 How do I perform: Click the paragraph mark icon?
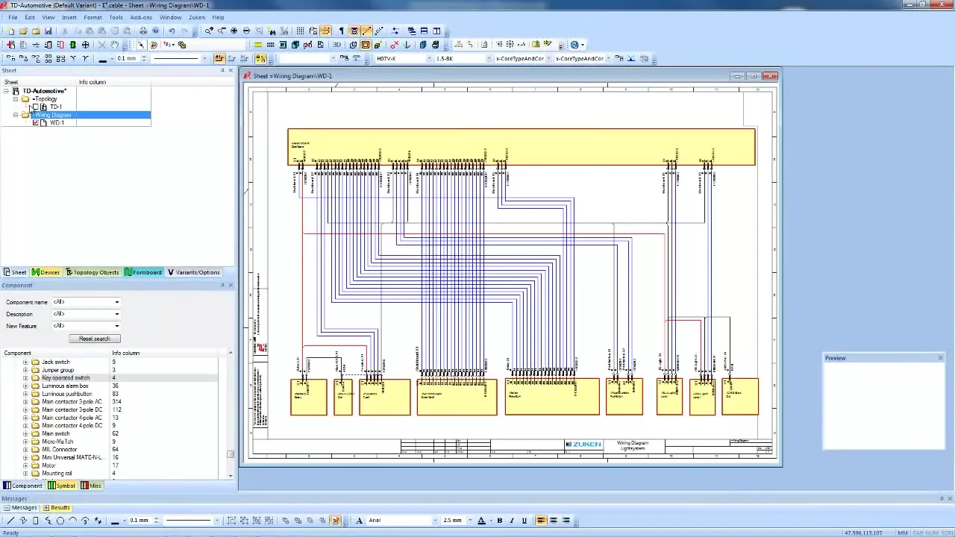(x=341, y=31)
